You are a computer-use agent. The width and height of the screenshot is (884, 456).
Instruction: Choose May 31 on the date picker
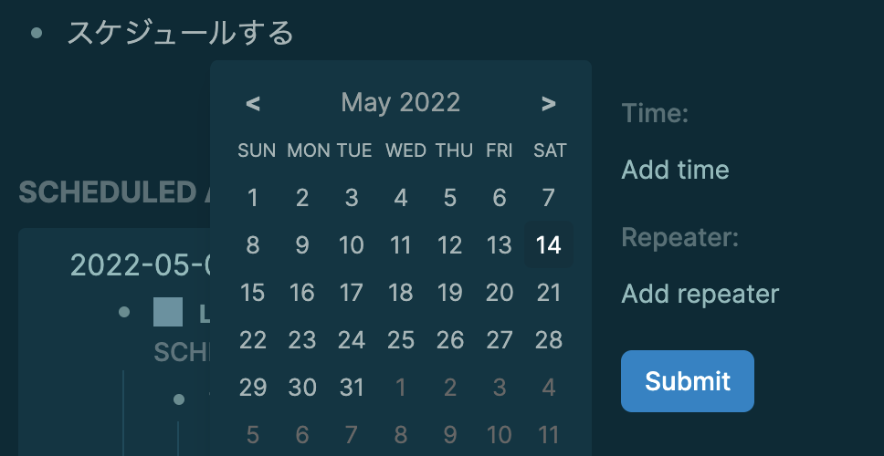coord(352,388)
